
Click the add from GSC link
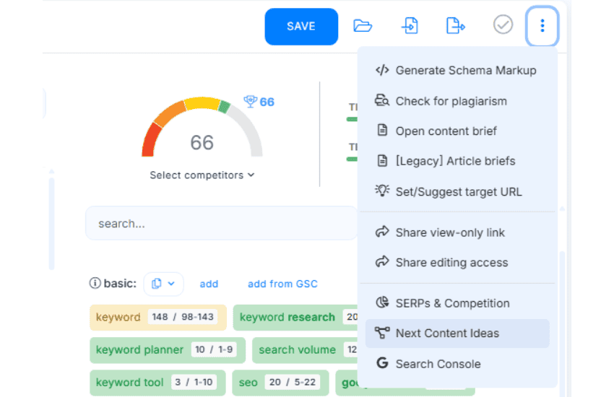[282, 284]
